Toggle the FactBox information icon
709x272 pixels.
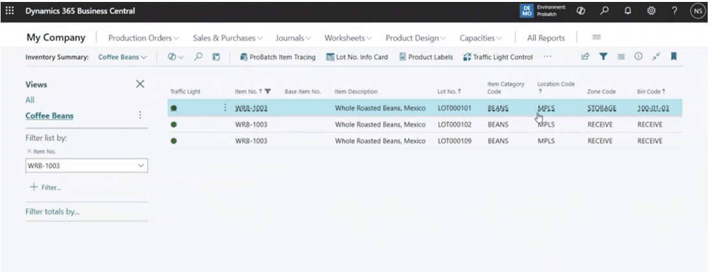click(x=638, y=56)
